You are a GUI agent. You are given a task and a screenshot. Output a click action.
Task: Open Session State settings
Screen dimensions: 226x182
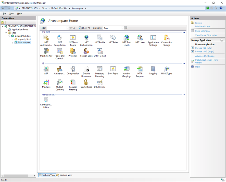86,52
